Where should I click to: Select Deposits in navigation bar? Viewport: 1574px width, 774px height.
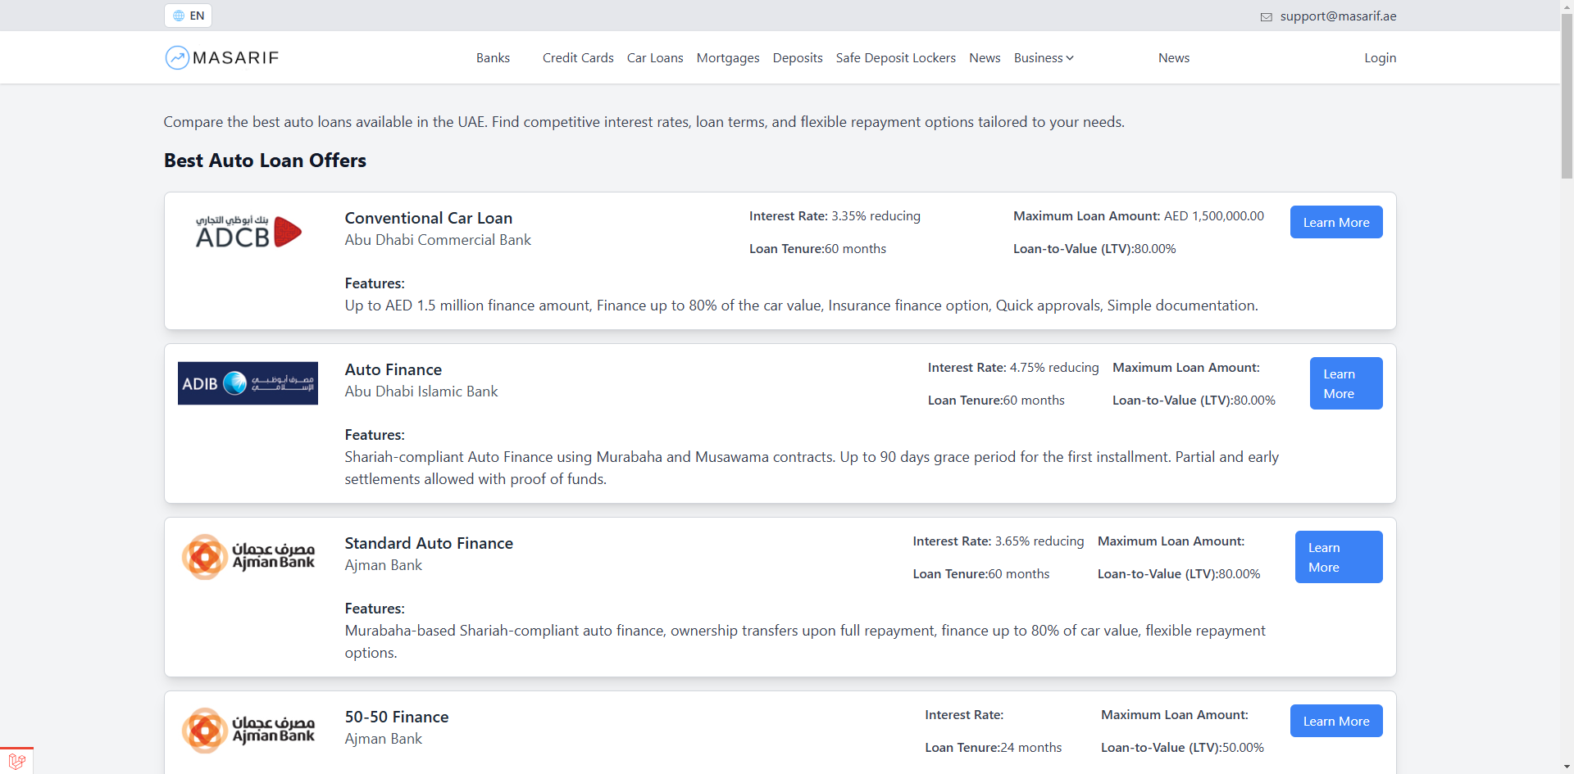(x=797, y=58)
